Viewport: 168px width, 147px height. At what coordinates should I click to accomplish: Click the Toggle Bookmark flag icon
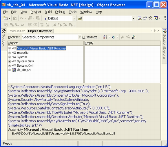pyautogui.click(x=54, y=25)
